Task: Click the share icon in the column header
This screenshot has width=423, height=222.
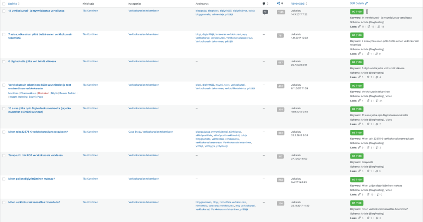Action: click(278, 3)
